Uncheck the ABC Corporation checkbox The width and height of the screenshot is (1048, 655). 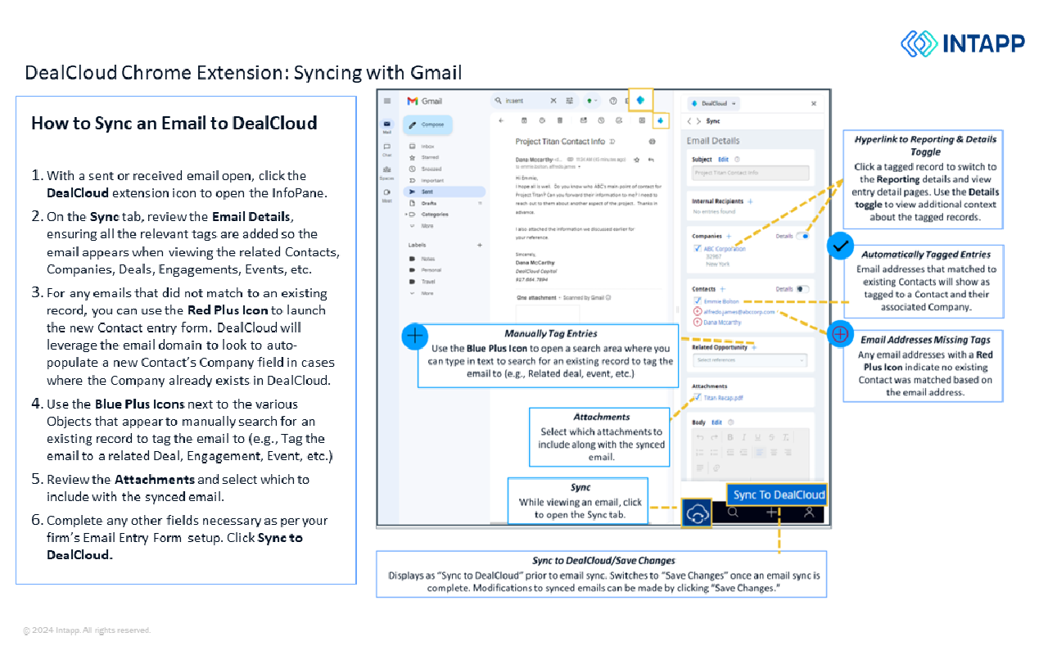[x=698, y=249]
